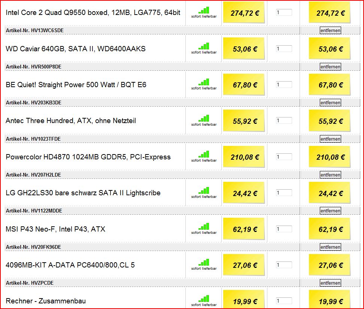
Task: Remove LG GH22LS30 drive via entfernen
Action: (x=330, y=211)
